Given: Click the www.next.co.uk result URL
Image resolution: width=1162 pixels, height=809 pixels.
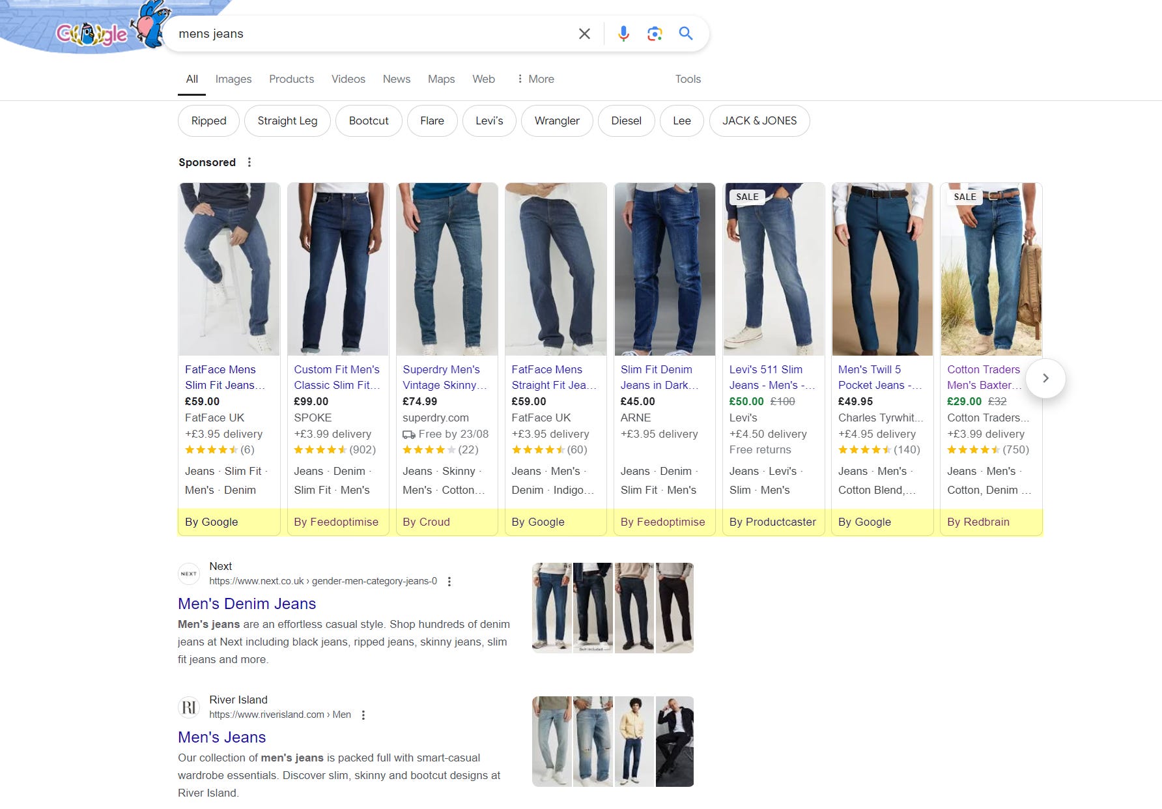Looking at the screenshot, I should [323, 581].
